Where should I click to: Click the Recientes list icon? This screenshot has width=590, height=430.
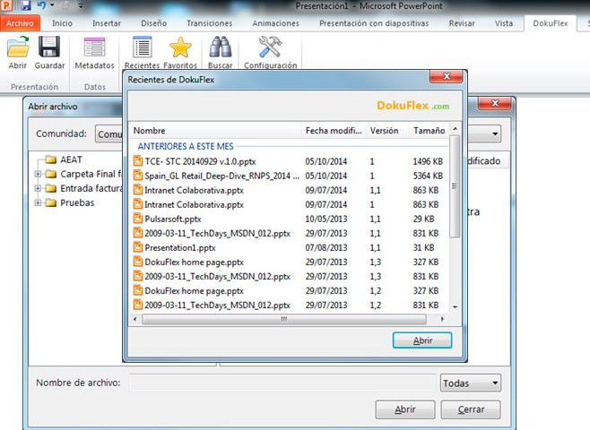tap(143, 47)
